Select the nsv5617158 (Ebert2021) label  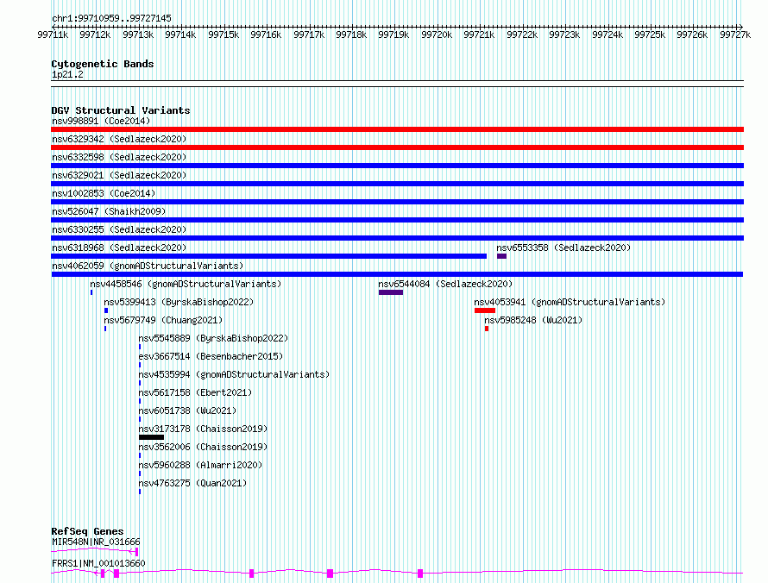click(195, 392)
